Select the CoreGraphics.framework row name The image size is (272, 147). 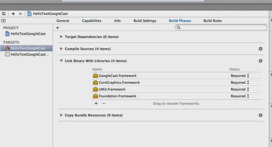pyautogui.click(x=119, y=82)
